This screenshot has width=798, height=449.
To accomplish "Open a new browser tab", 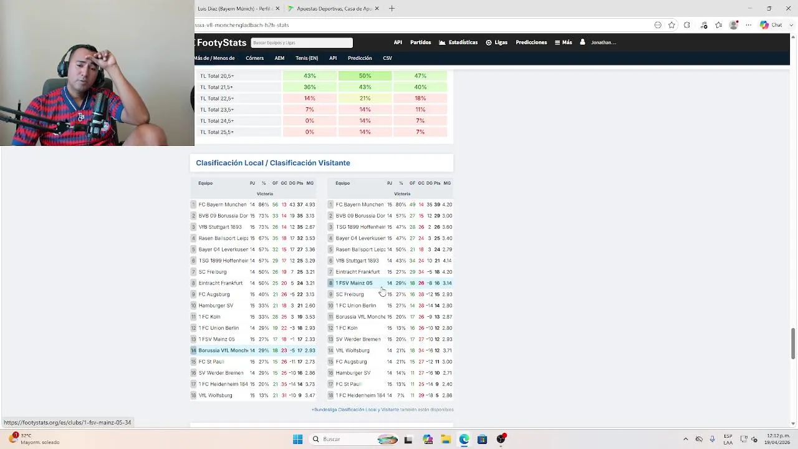I will [392, 9].
